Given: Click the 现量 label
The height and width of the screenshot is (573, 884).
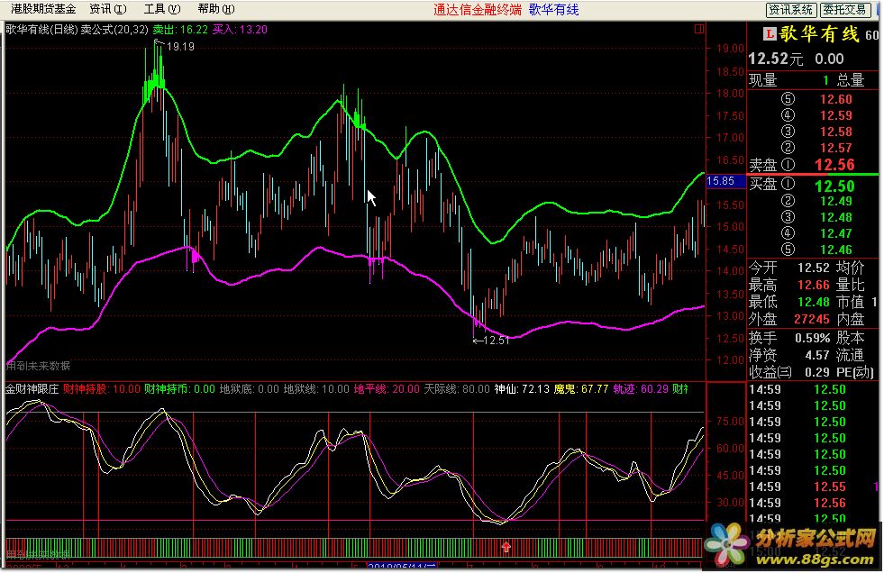Looking at the screenshot, I should (763, 80).
